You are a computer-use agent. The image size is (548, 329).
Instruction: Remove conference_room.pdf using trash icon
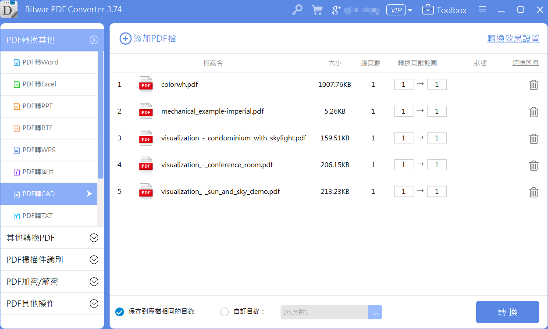click(534, 165)
